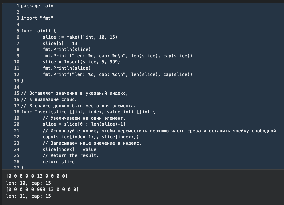Click the output line containing 999

42,189
